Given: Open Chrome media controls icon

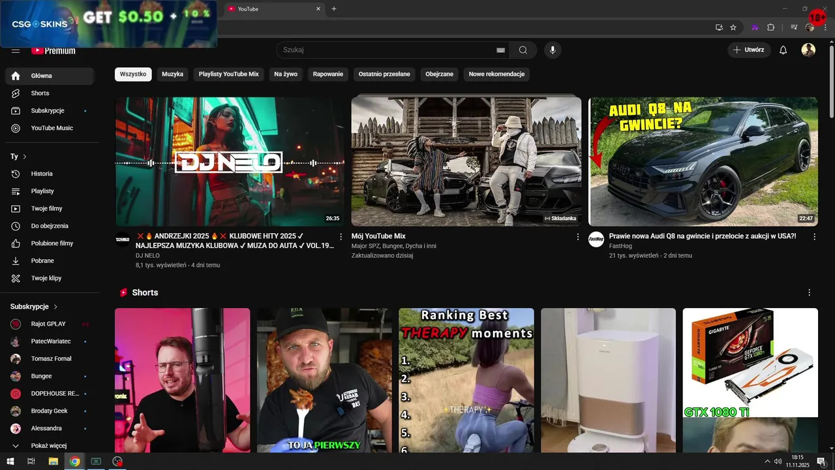Looking at the screenshot, I should (794, 27).
